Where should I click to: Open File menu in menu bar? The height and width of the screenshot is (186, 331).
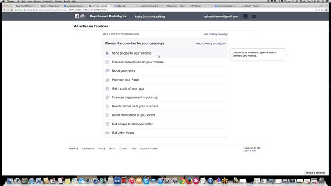18,1
